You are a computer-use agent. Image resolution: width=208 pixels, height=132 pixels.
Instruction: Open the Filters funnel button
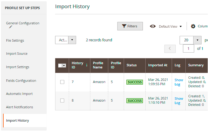[x=130, y=26]
